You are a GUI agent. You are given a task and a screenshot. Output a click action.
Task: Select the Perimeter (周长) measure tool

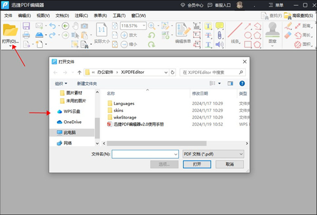click(303, 35)
